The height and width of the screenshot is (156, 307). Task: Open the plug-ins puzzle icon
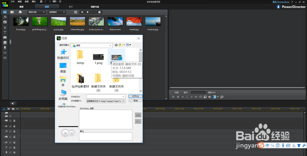20,12
